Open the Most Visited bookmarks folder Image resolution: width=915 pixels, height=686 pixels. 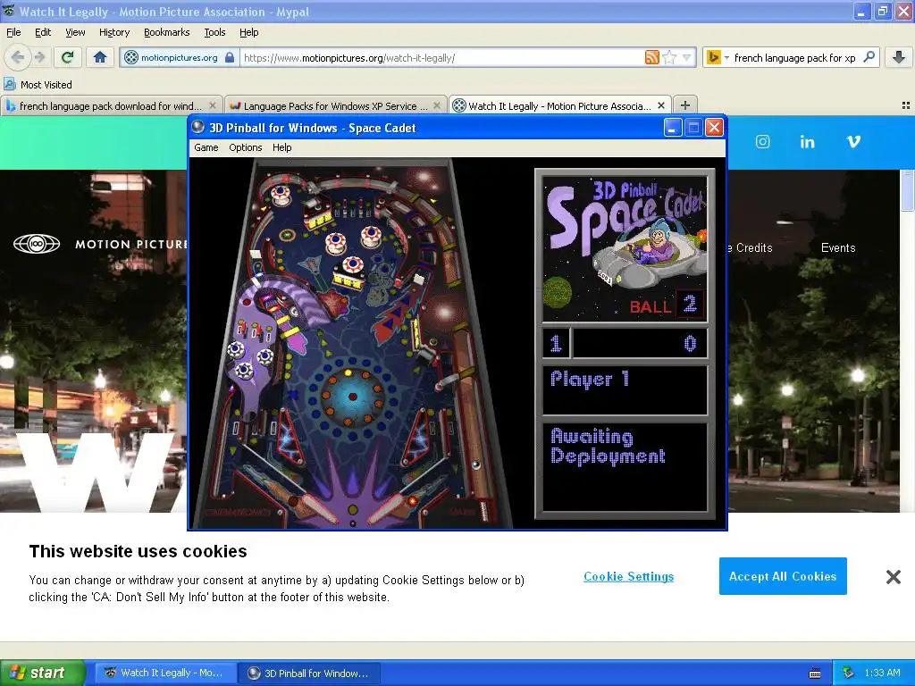coord(38,85)
